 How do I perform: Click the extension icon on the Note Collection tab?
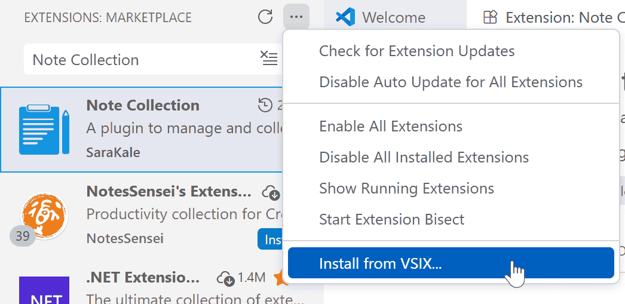(490, 17)
